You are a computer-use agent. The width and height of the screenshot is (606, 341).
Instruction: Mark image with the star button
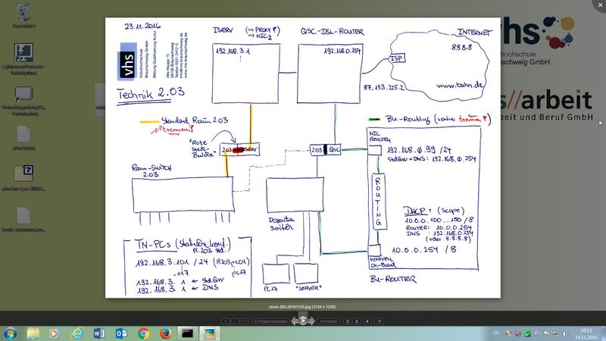[x=367, y=321]
